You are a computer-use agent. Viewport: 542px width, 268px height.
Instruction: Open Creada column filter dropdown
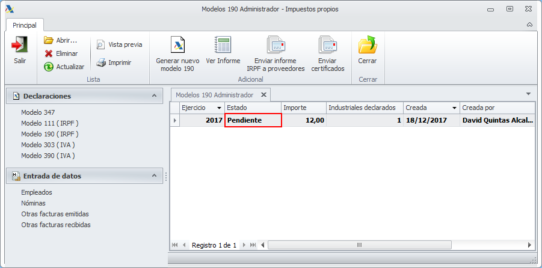(455, 108)
